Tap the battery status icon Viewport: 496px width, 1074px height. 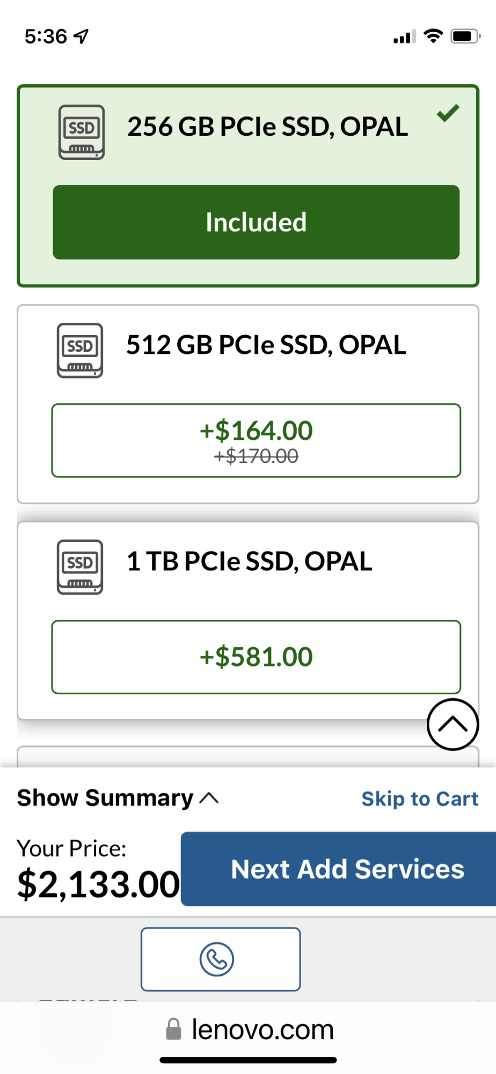pos(465,36)
